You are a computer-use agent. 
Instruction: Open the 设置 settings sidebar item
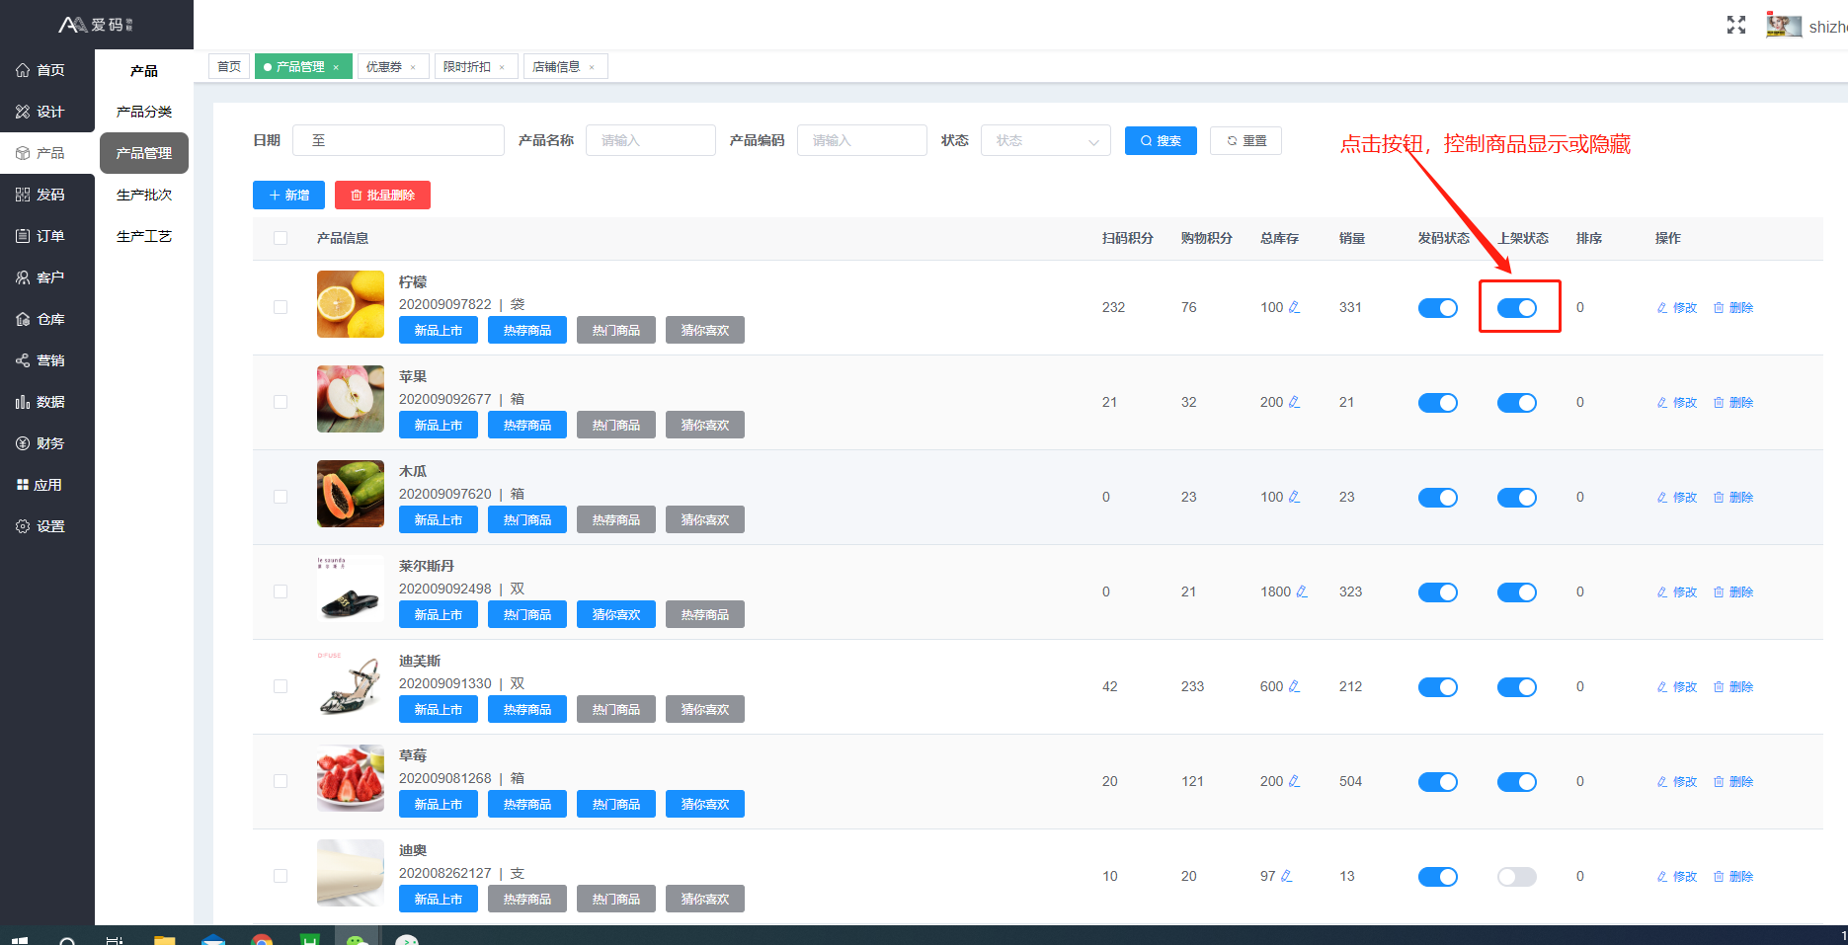tap(40, 526)
